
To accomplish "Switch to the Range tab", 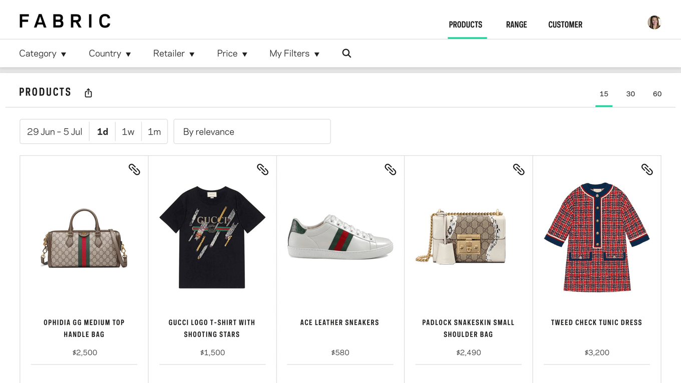I will click(x=516, y=25).
